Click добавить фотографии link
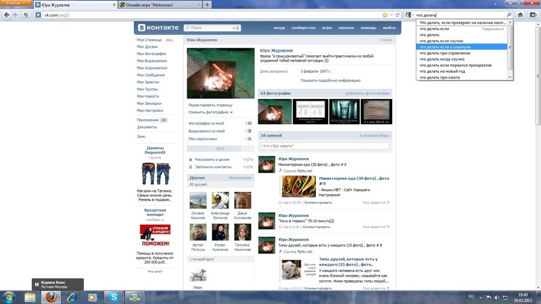The height and width of the screenshot is (304, 541). pos(367,94)
